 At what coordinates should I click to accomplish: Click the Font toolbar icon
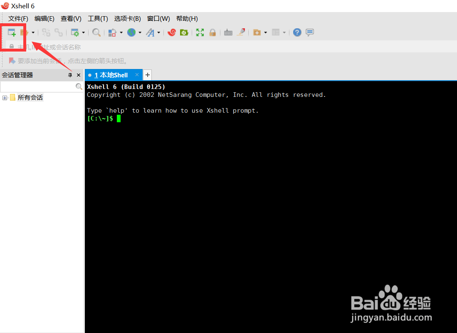click(151, 32)
